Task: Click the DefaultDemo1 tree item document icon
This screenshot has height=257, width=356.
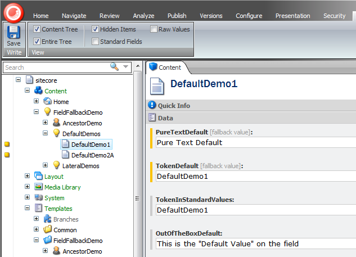Action: (x=65, y=144)
